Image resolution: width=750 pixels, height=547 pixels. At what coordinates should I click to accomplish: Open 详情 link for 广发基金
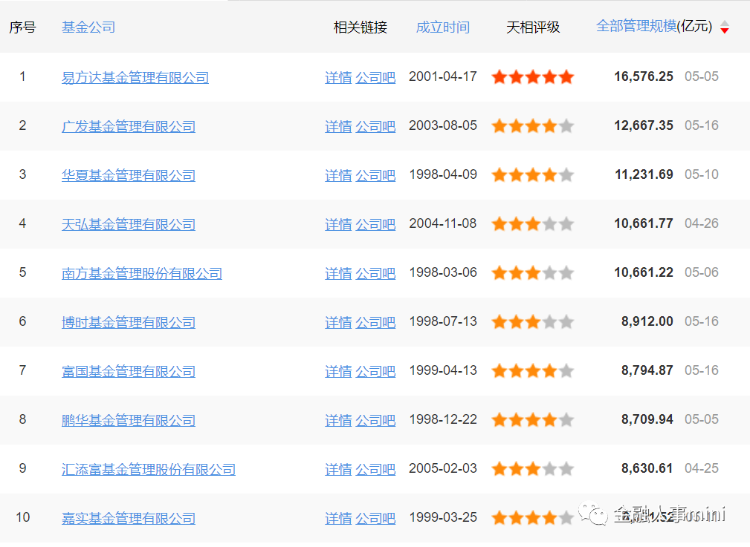[338, 127]
